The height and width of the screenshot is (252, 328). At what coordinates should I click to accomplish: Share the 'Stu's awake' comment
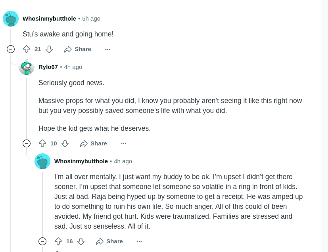(x=78, y=49)
